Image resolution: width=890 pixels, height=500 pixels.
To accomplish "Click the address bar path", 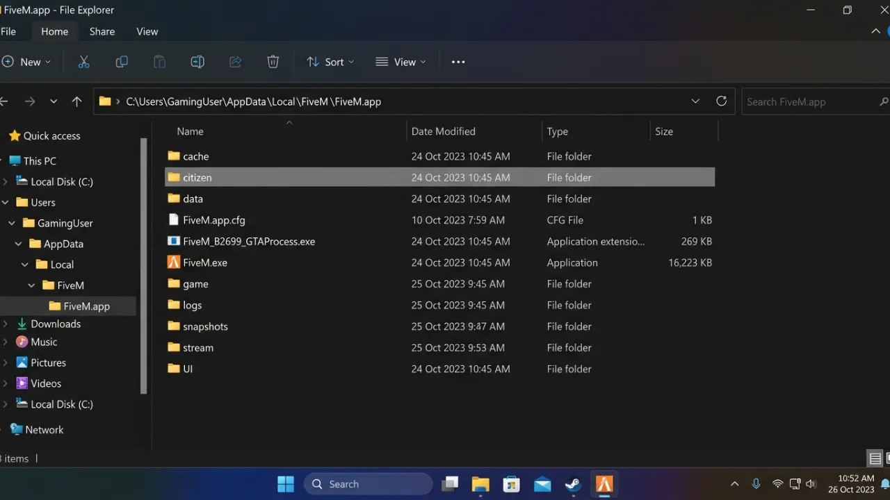I will click(x=253, y=101).
